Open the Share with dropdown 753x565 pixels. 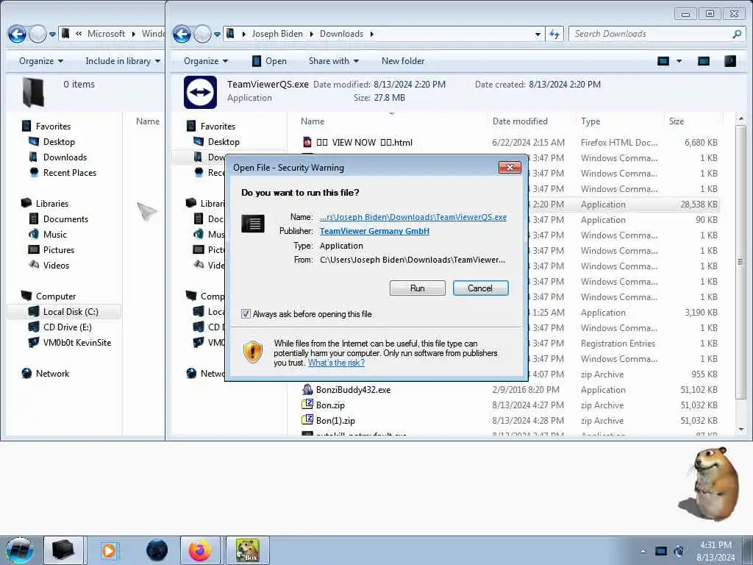click(334, 61)
